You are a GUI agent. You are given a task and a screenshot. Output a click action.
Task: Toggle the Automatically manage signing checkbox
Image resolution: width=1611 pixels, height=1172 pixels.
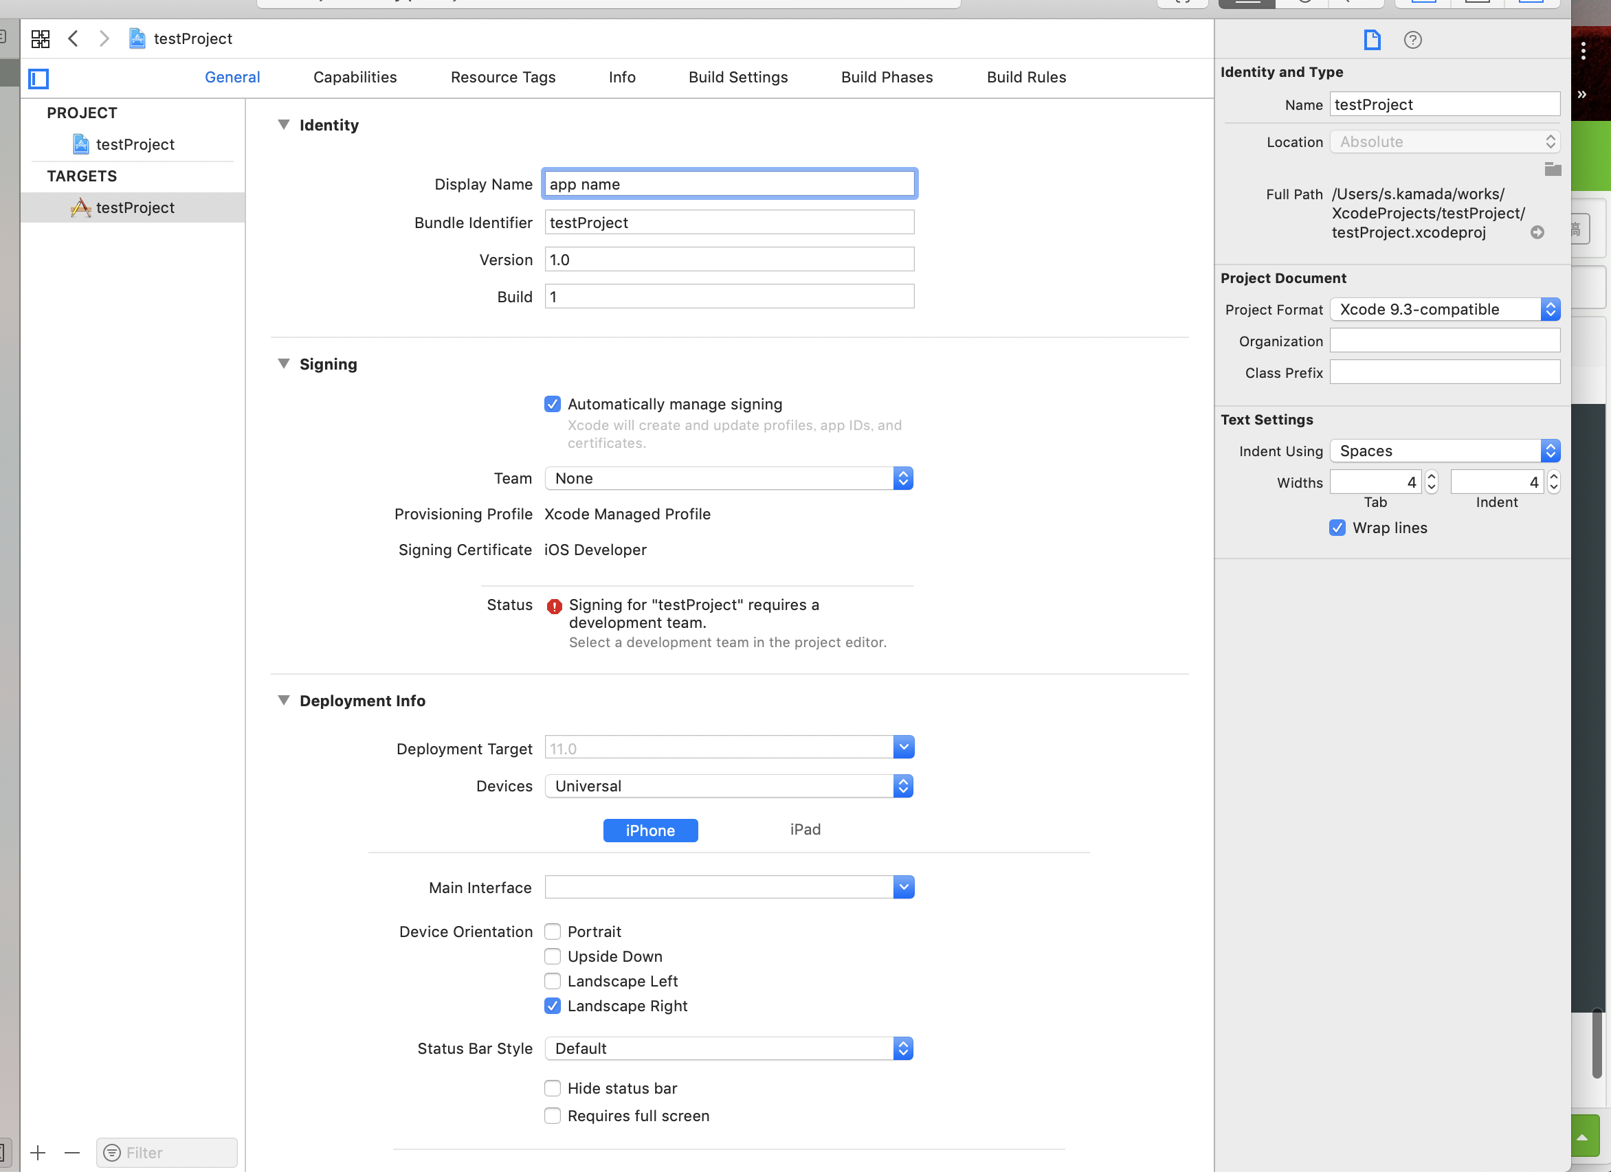pos(552,403)
